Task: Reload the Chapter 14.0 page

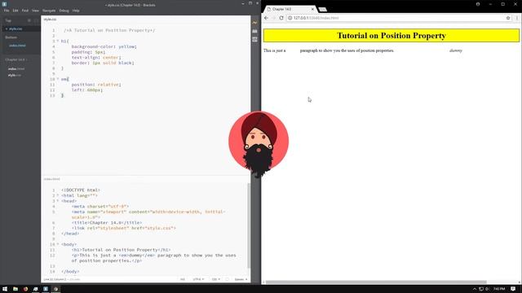Action: tap(281, 18)
